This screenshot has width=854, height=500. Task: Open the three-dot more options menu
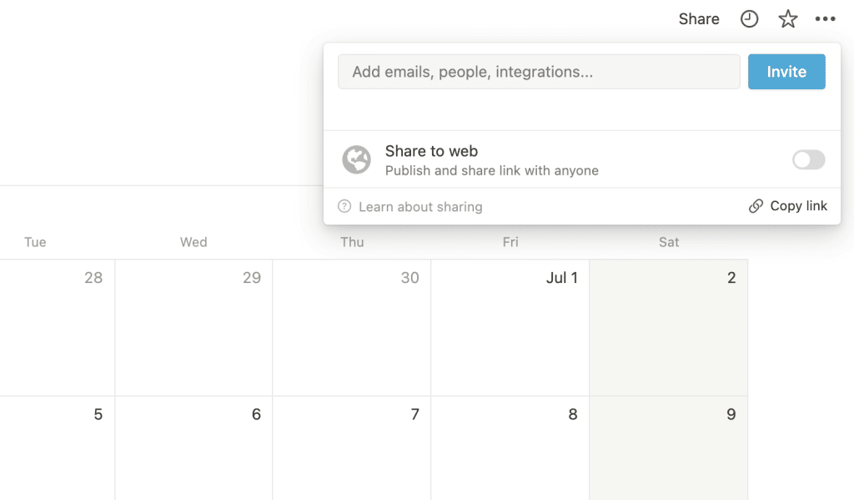click(825, 19)
